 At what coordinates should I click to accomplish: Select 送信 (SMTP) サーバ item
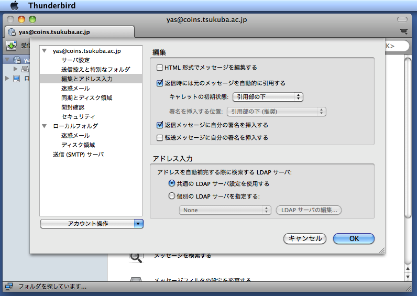(x=79, y=155)
